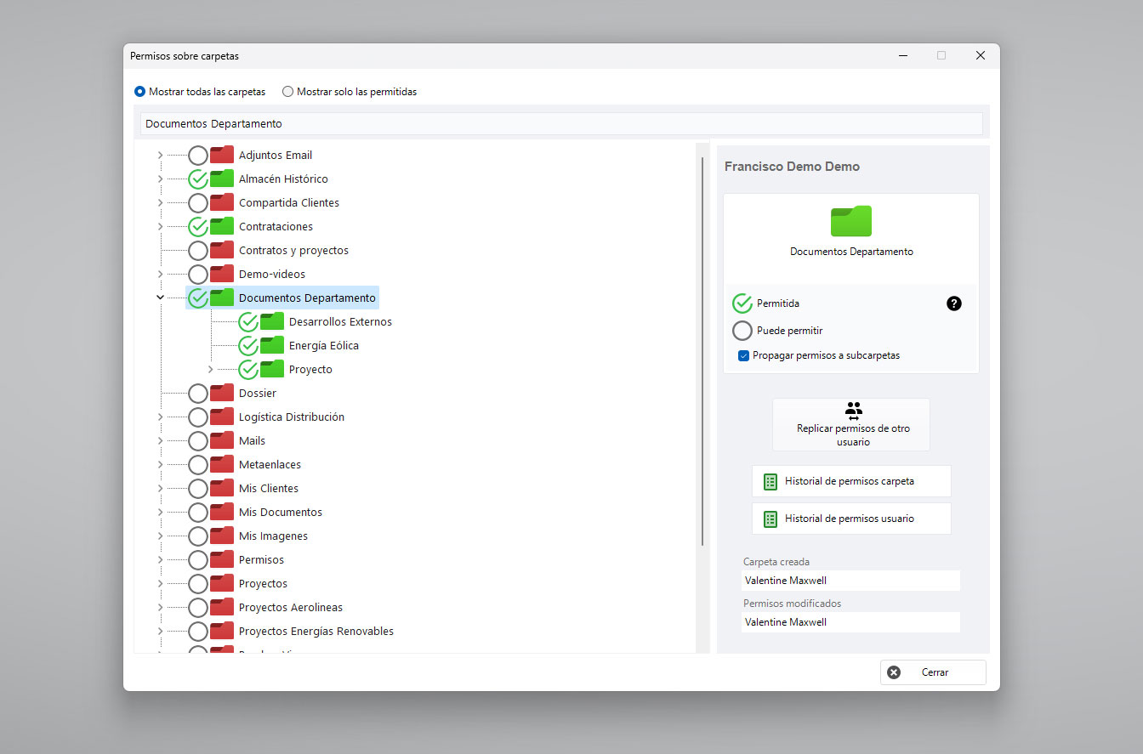Select the Proyectos tree item
Screen dimensions: 1143x754
coord(263,583)
